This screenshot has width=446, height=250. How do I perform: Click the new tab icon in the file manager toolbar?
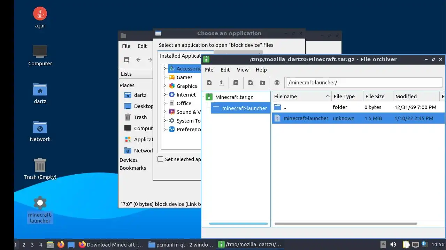coord(126,60)
